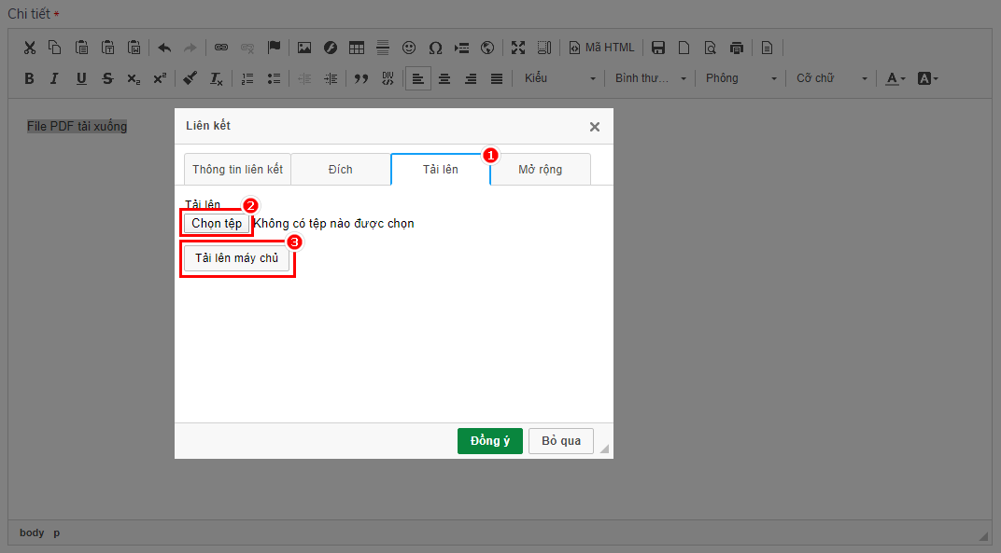This screenshot has height=553, width=1001.
Task: Expand the Phông font dropdown
Action: [740, 78]
